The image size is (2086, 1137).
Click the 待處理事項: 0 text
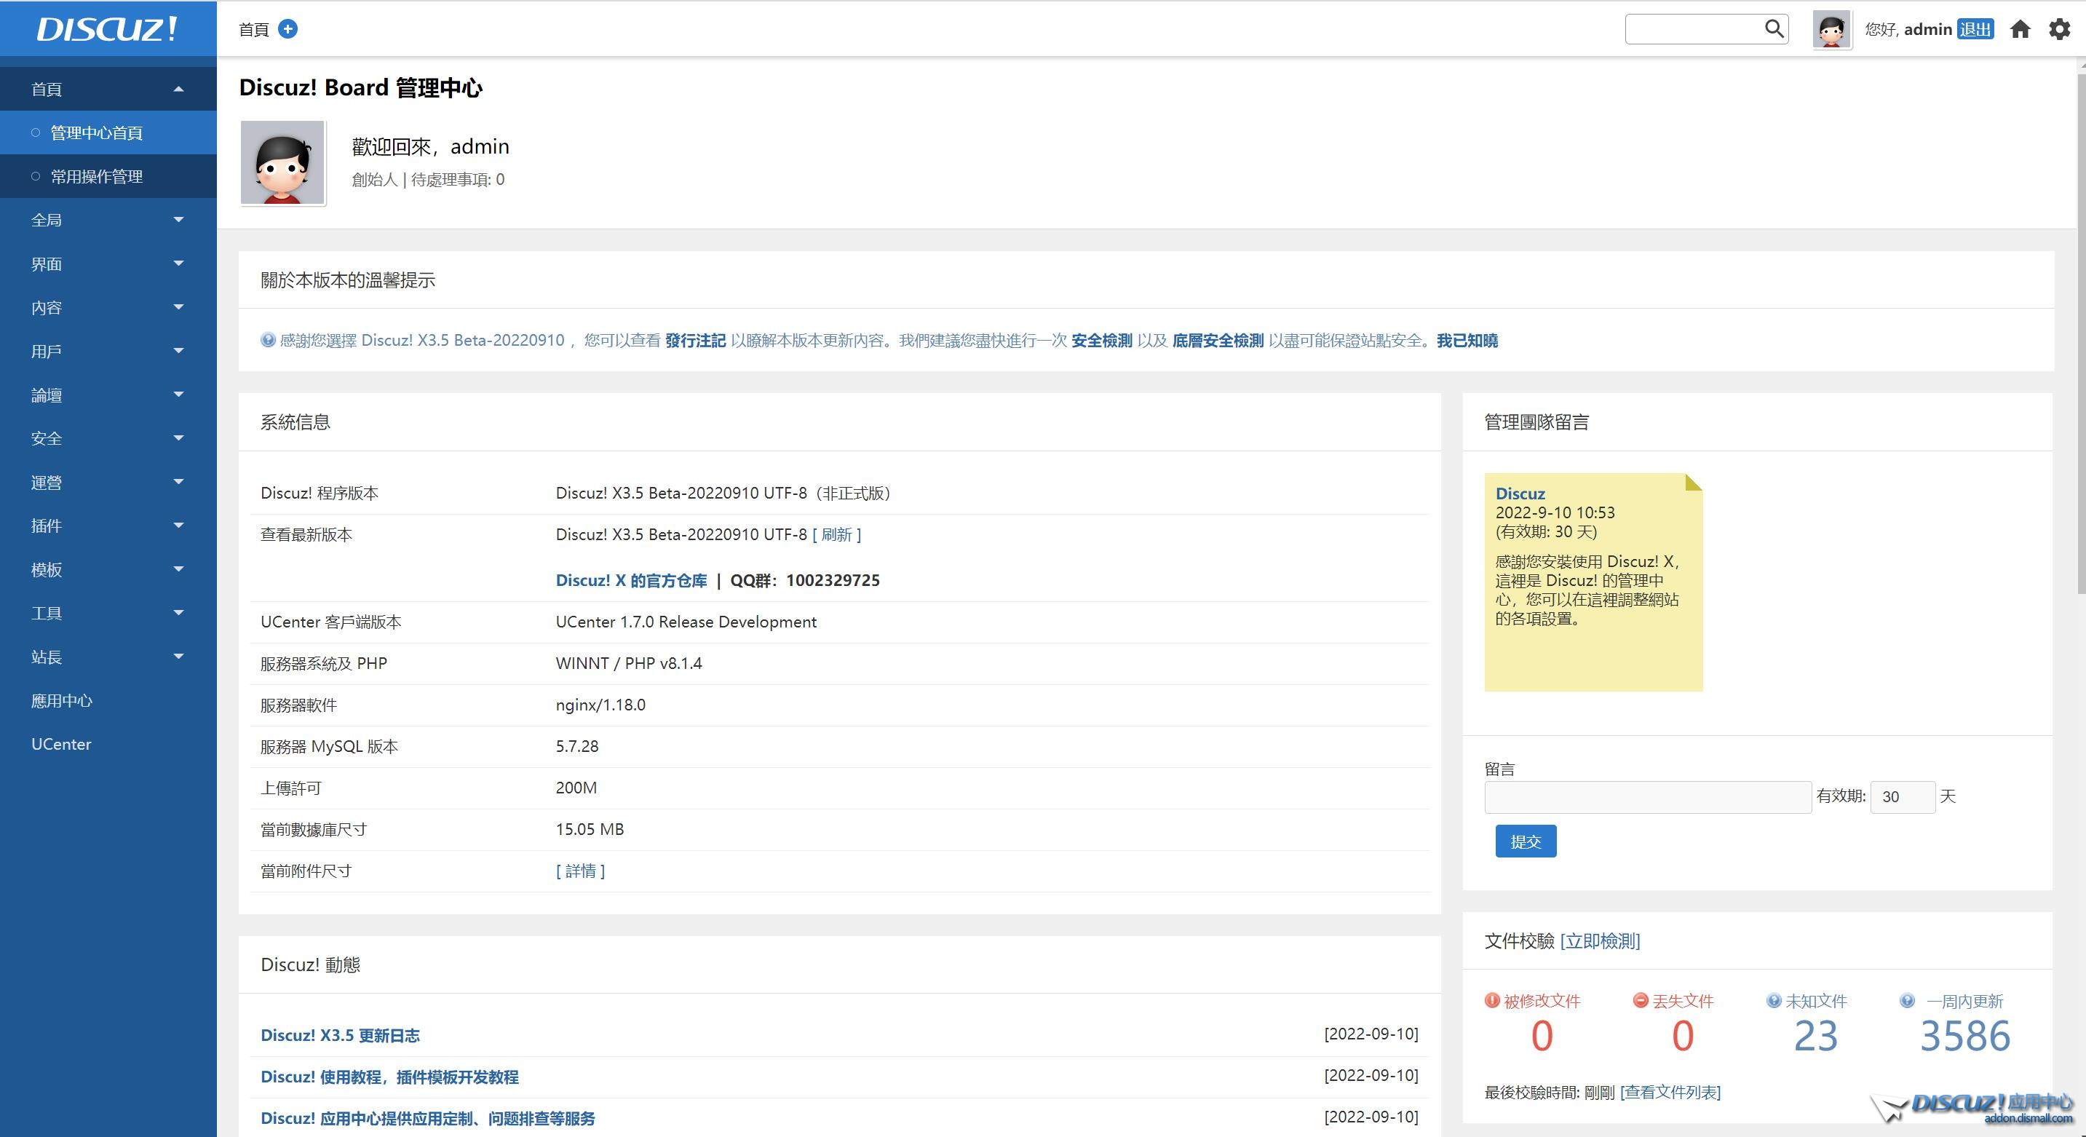tap(458, 179)
